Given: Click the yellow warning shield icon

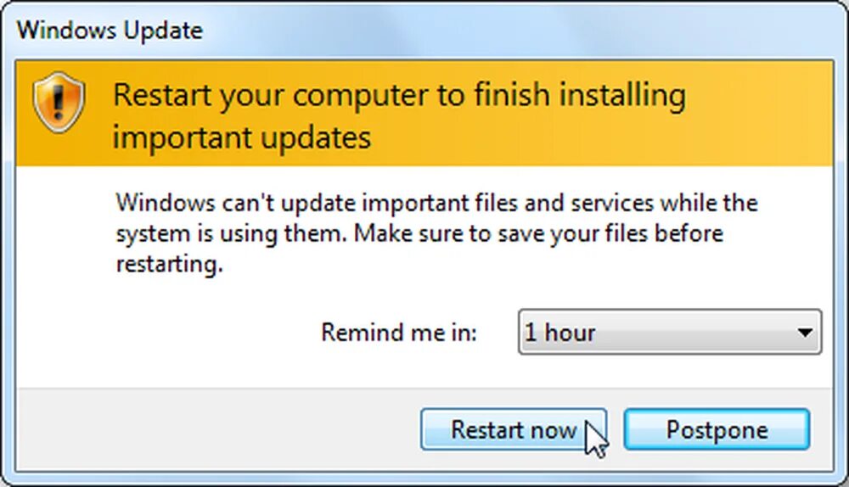Looking at the screenshot, I should pos(59,102).
